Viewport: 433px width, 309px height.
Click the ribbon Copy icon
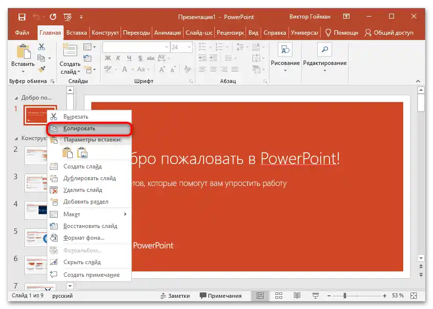[x=41, y=58]
